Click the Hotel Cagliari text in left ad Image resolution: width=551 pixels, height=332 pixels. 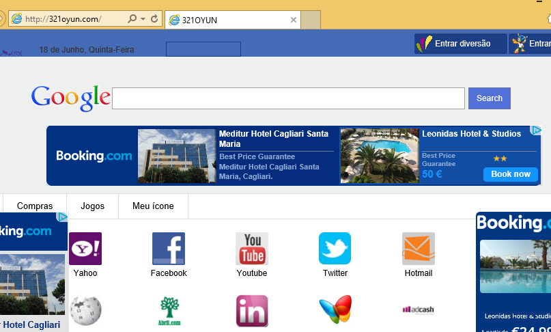point(31,324)
